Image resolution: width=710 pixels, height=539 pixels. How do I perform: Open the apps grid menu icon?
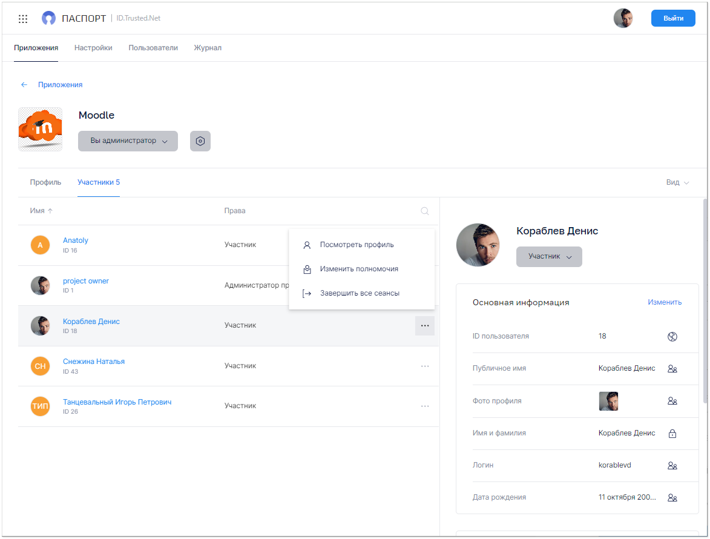pyautogui.click(x=23, y=19)
